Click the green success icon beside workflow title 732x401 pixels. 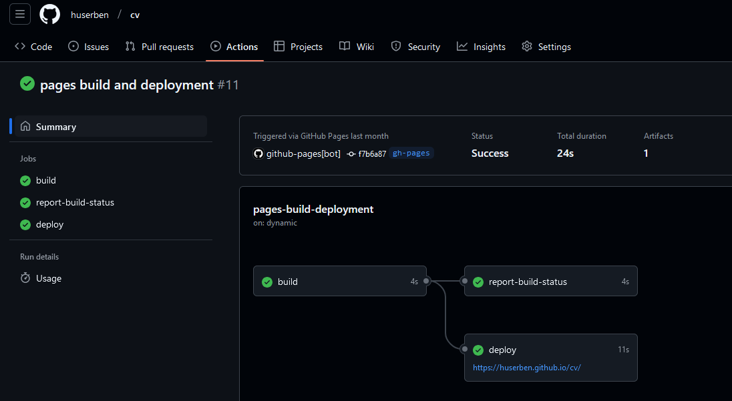(27, 84)
